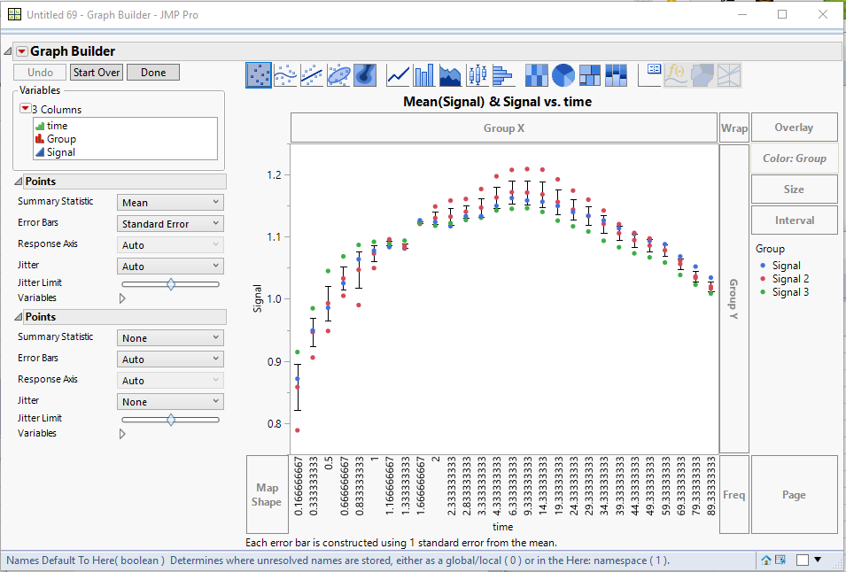Collapse the Graph Builder panel via its gray triangle
Screen dimensions: 846x572
tap(9, 50)
